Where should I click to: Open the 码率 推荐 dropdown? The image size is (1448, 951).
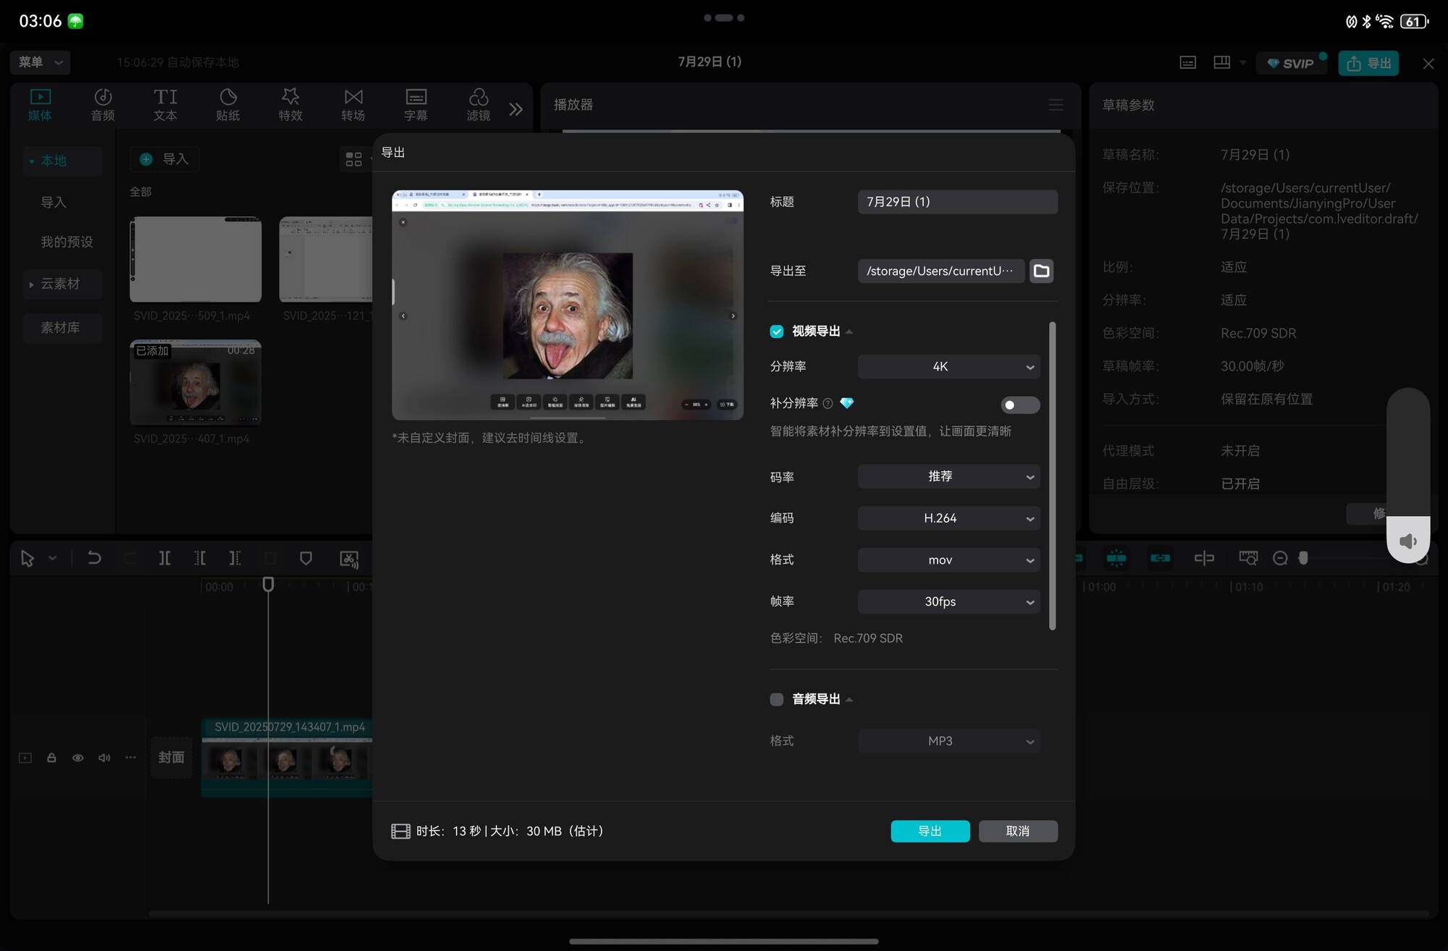point(949,477)
